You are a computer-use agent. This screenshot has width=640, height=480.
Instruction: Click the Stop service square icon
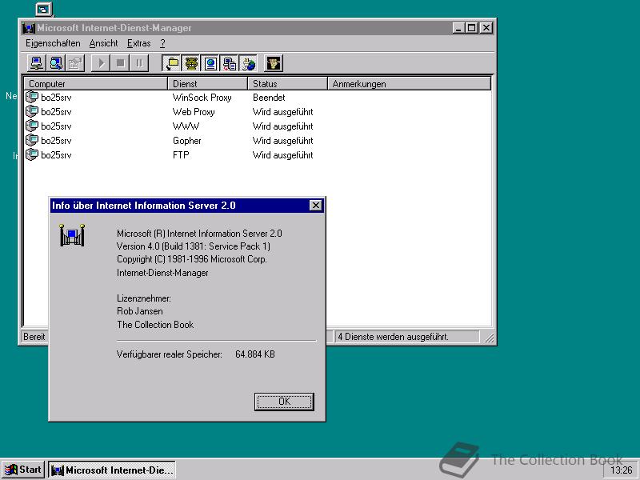[x=120, y=63]
